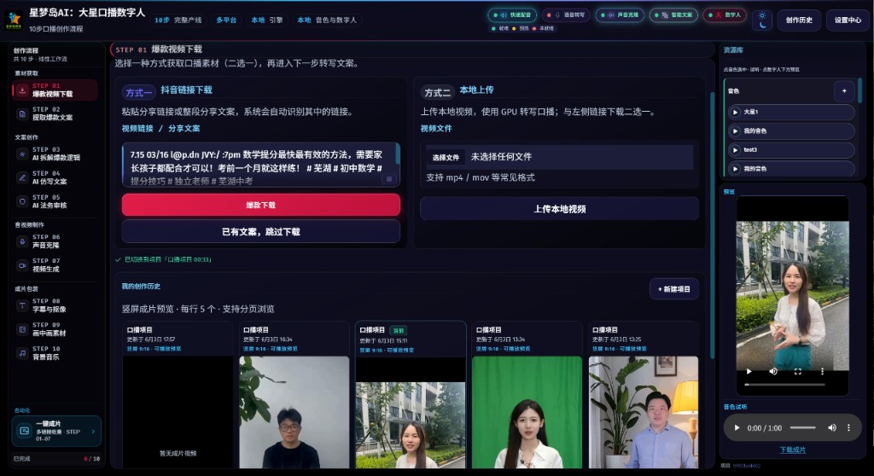Go to STEP 06 声音克隆
The image size is (874, 476).
(x=55, y=241)
